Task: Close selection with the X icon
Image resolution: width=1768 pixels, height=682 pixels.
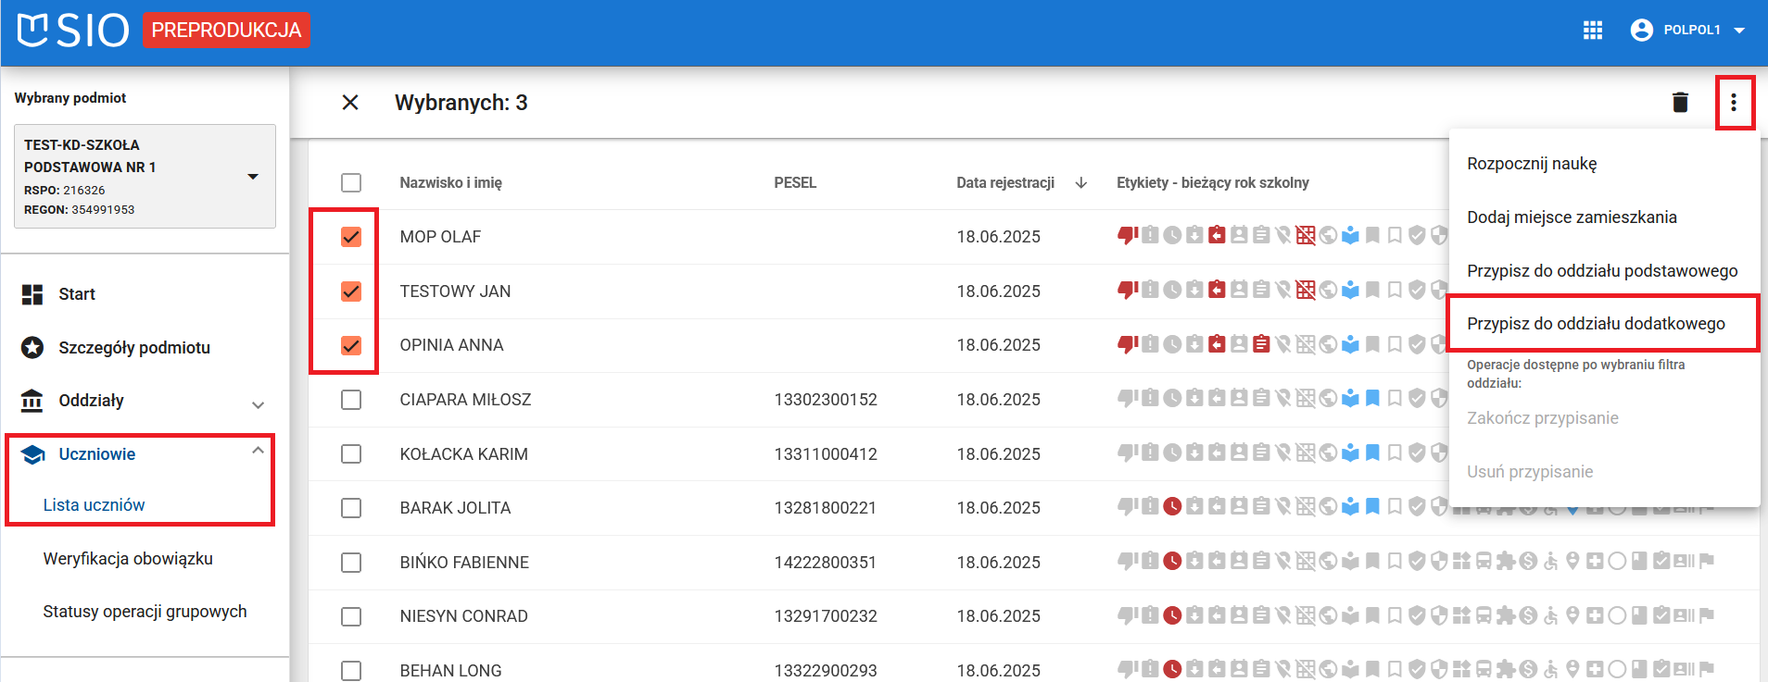Action: click(x=350, y=103)
